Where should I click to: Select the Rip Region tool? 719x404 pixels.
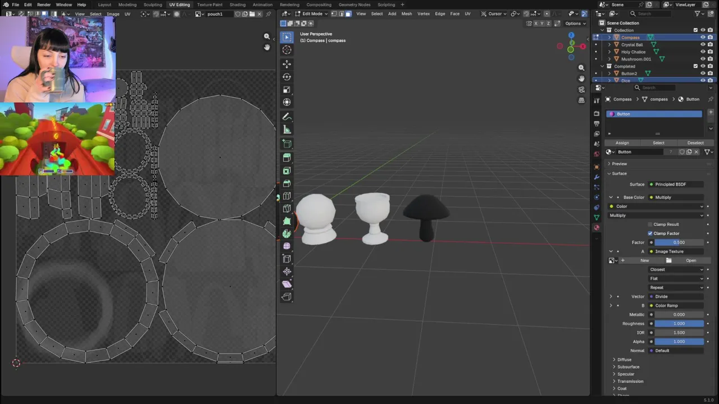tap(286, 297)
